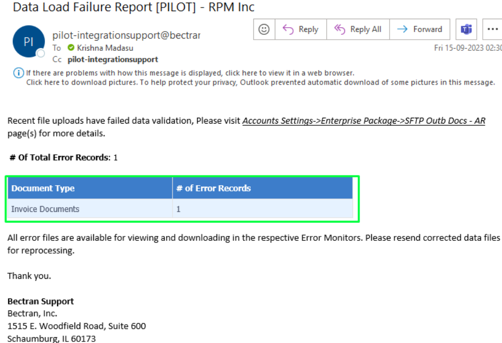
Task: Click the Forward button label
Action: 428,29
